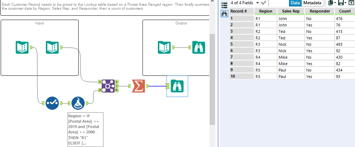Select the highlighted Browse tool after Summarize

pos(177,86)
